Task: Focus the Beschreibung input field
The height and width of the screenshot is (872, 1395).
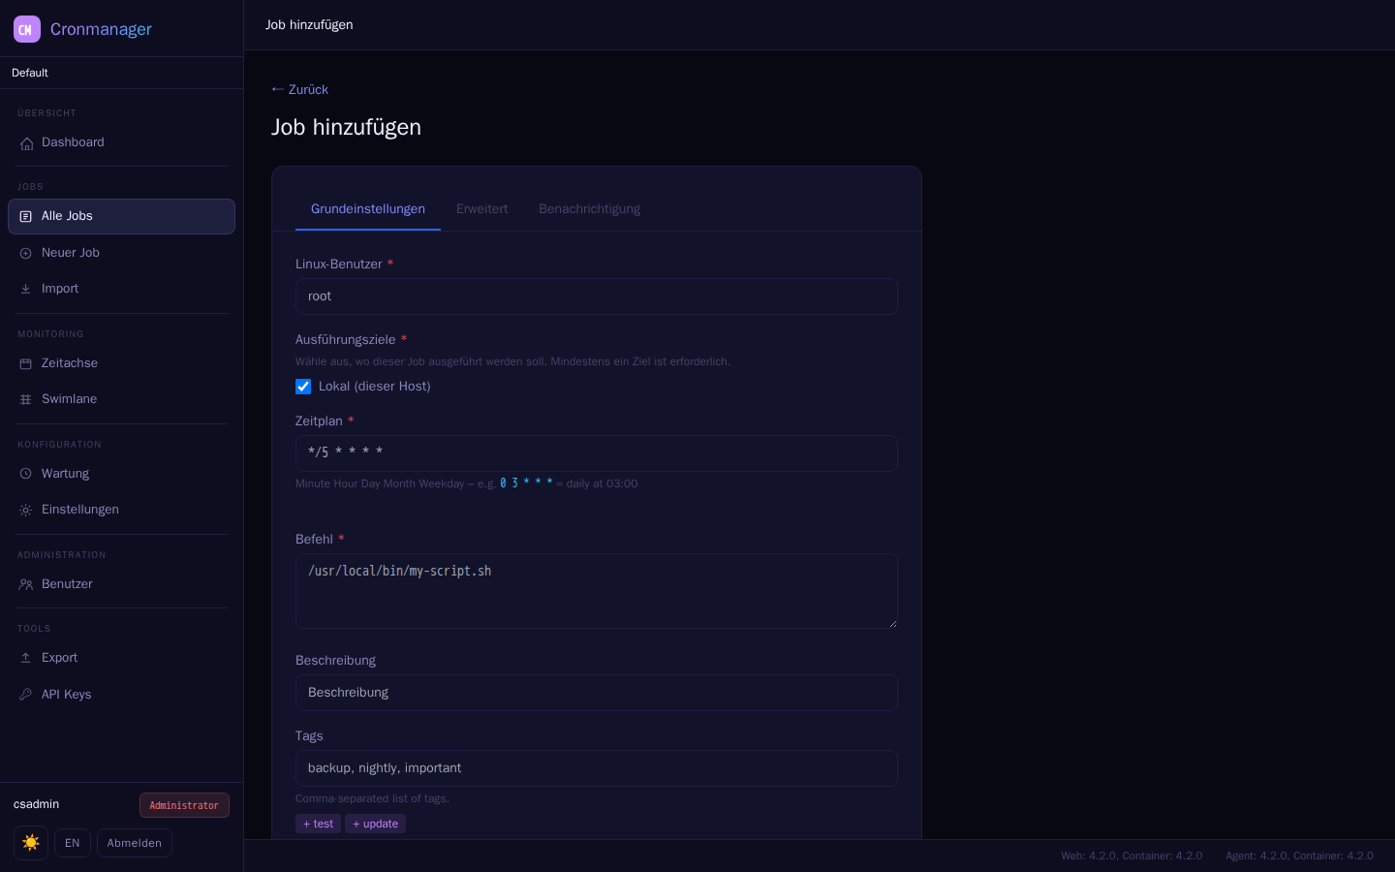Action: pos(597,693)
